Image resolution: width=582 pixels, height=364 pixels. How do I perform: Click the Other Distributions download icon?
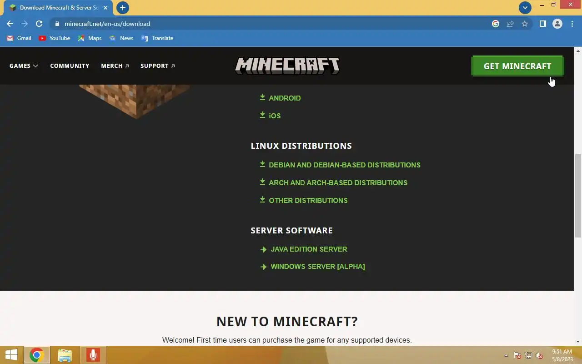262,200
